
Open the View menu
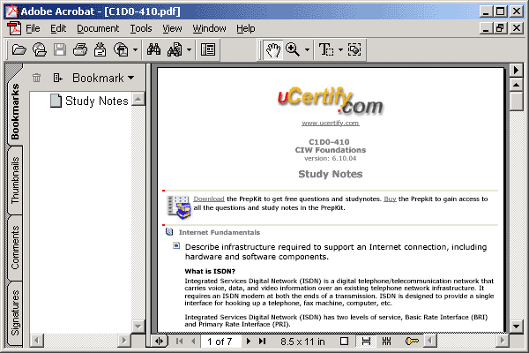click(172, 29)
